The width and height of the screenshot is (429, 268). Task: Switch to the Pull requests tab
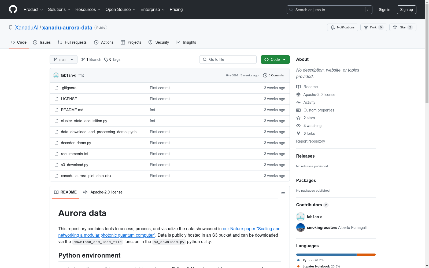click(x=72, y=42)
